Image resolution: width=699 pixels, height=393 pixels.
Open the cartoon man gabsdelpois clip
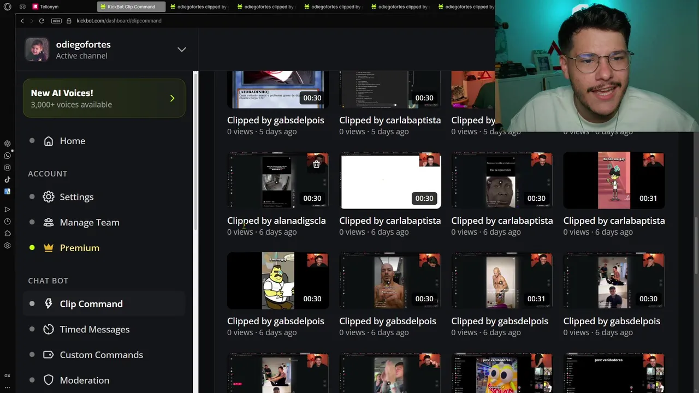click(278, 281)
